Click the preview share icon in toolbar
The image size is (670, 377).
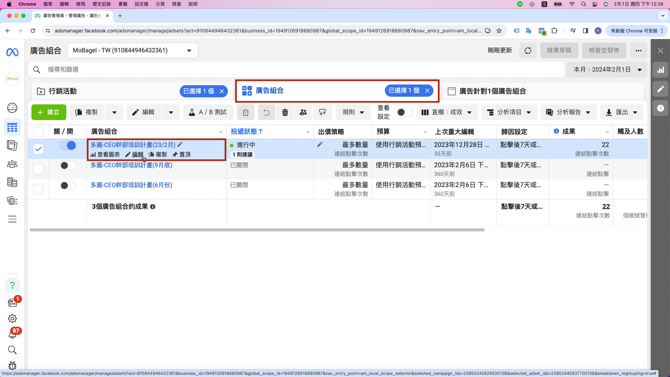(x=322, y=112)
